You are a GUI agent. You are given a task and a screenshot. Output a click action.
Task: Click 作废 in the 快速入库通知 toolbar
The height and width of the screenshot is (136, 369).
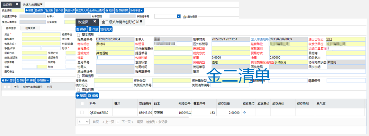pyautogui.click(x=59, y=10)
